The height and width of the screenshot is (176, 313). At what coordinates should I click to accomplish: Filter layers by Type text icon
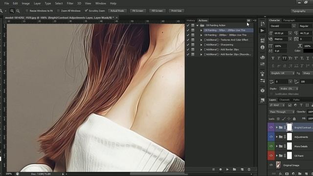coord(301,105)
